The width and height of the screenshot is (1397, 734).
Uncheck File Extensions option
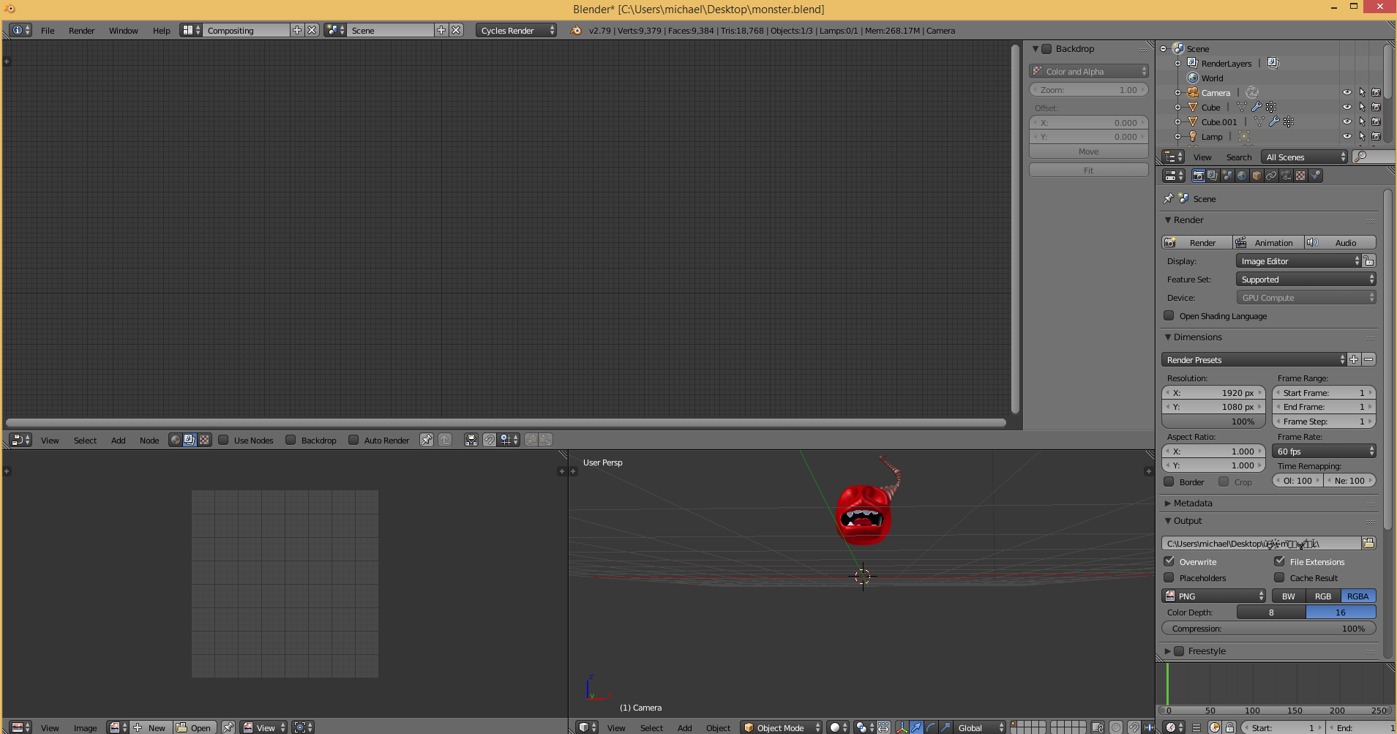click(x=1279, y=561)
